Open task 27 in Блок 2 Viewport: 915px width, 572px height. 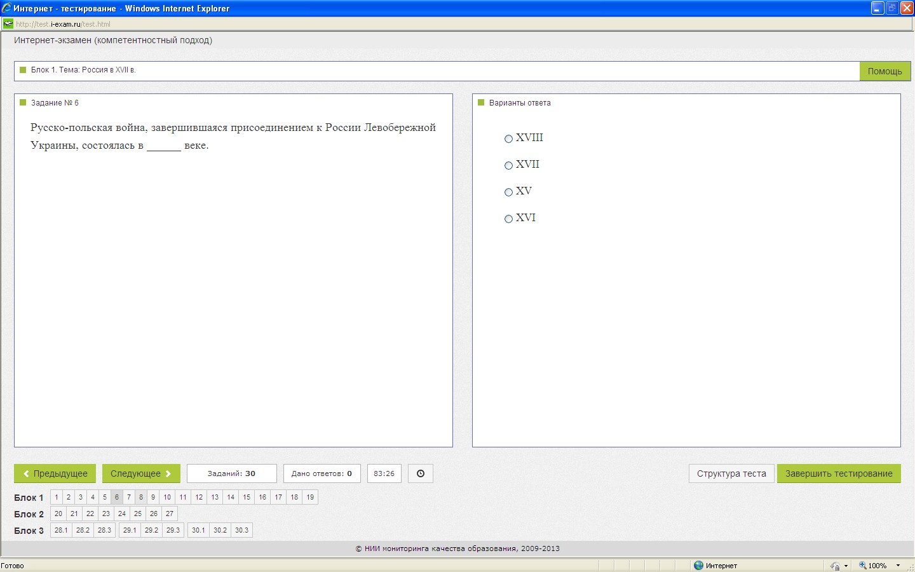[170, 514]
